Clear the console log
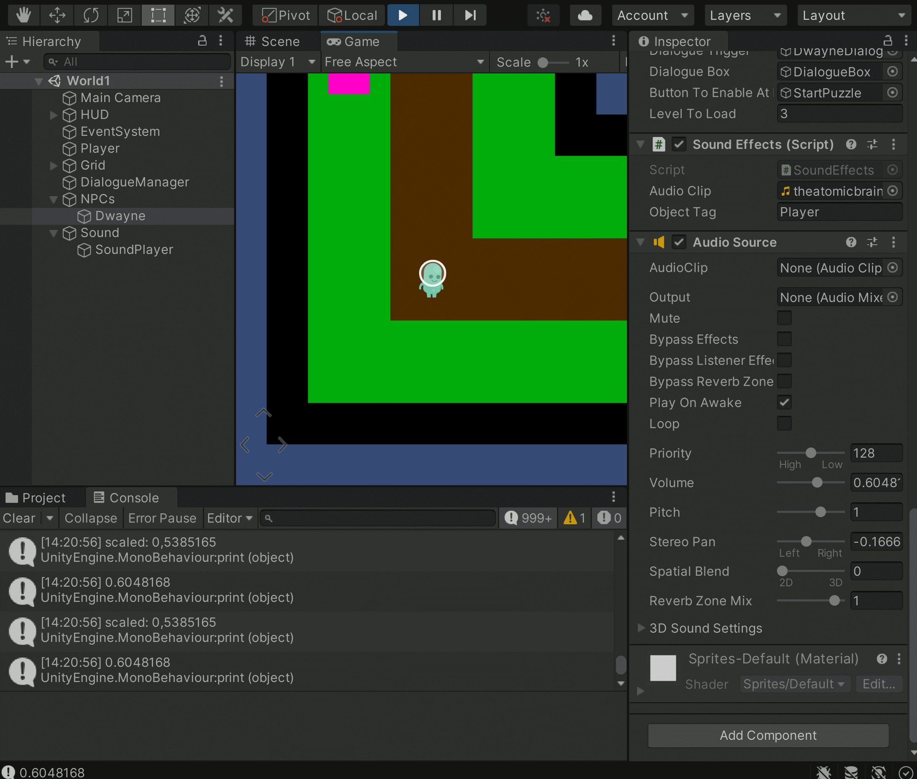The width and height of the screenshot is (917, 779). 19,518
